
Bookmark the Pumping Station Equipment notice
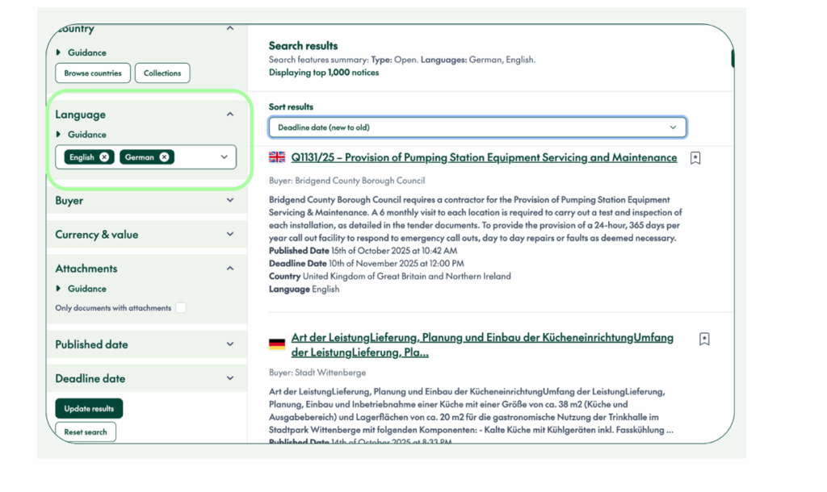pyautogui.click(x=695, y=159)
